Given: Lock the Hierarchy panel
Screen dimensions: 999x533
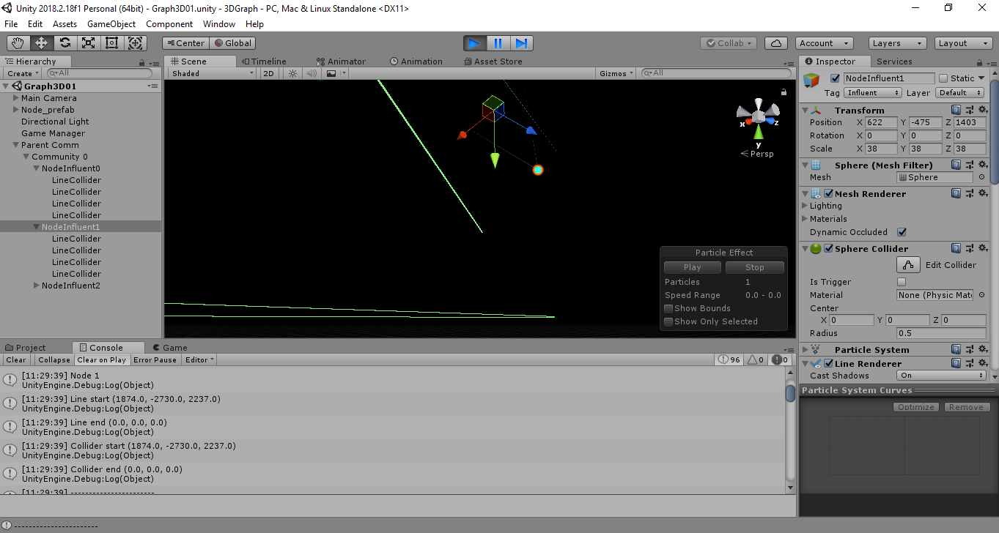Looking at the screenshot, I should [x=142, y=61].
